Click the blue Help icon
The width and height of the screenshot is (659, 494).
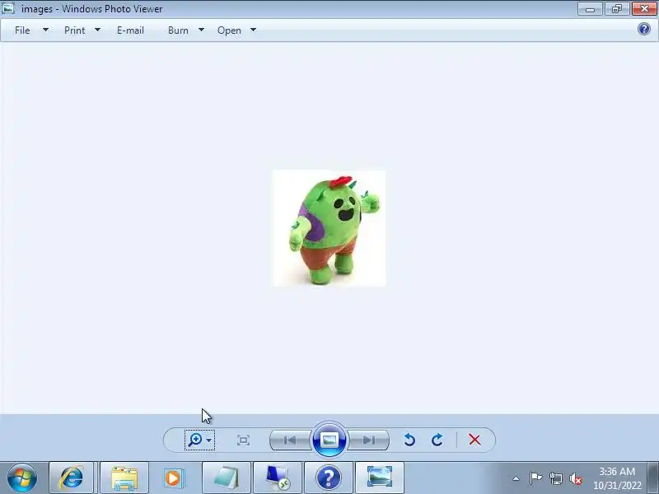point(644,29)
